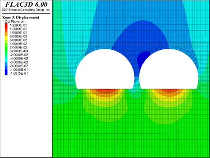Click legend value 6.0000E-02
Viewport: 210px width, 158px height.
click(x=18, y=40)
